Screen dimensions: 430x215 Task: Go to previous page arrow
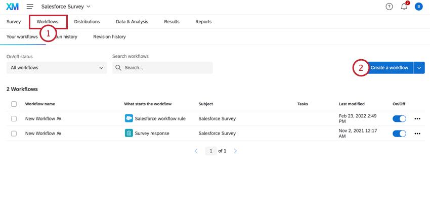coord(196,151)
